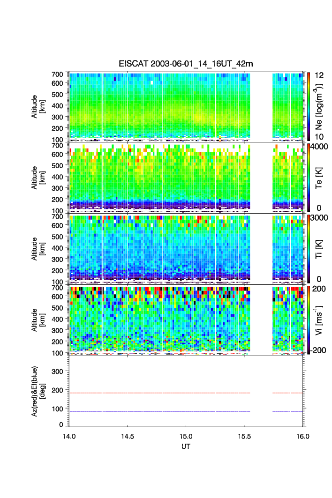This screenshot has height=498, width=332.
Task: Click the Vi velocity color bar
Action: tap(309, 320)
